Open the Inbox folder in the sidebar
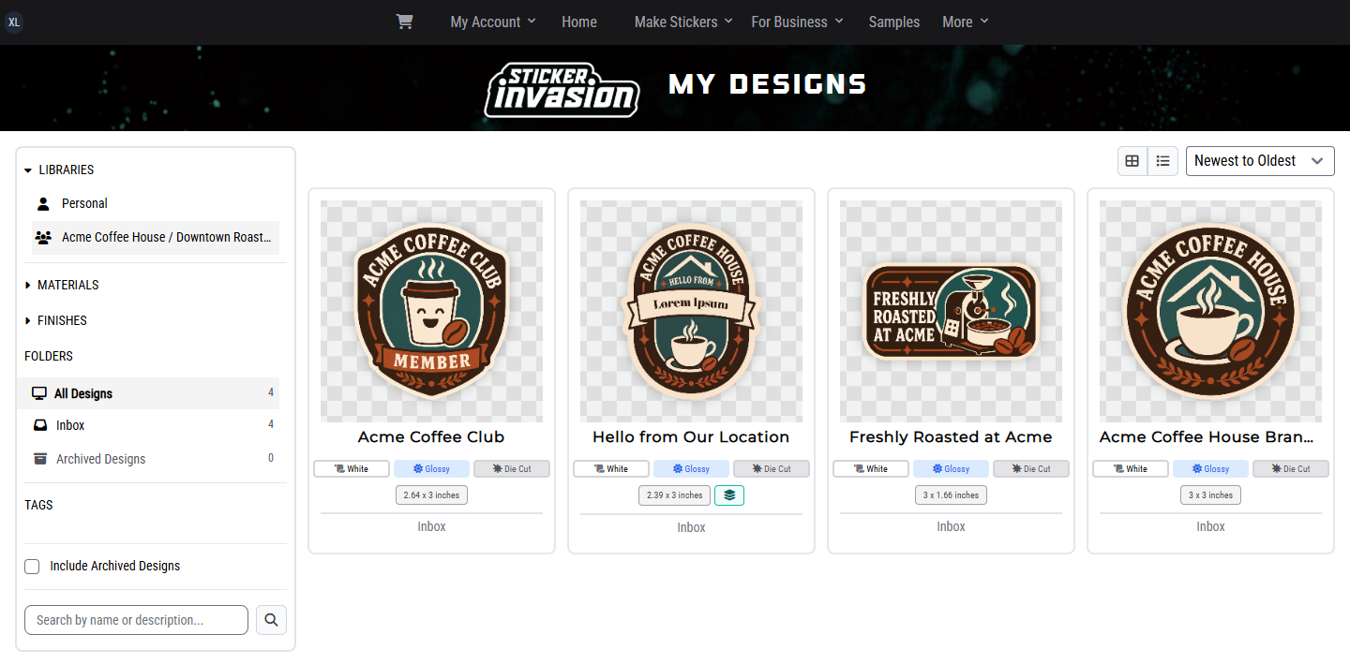This screenshot has height=664, width=1350. click(148, 425)
